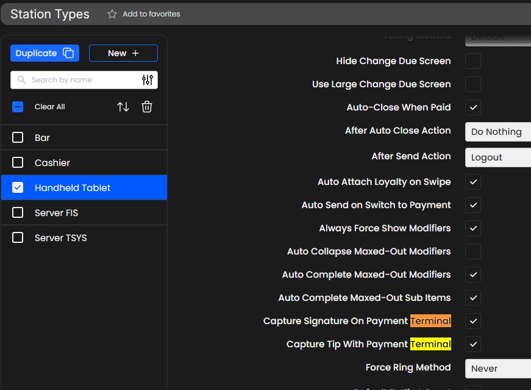Image resolution: width=531 pixels, height=390 pixels.
Task: Enable Hide Change Due Screen
Action: [x=473, y=61]
